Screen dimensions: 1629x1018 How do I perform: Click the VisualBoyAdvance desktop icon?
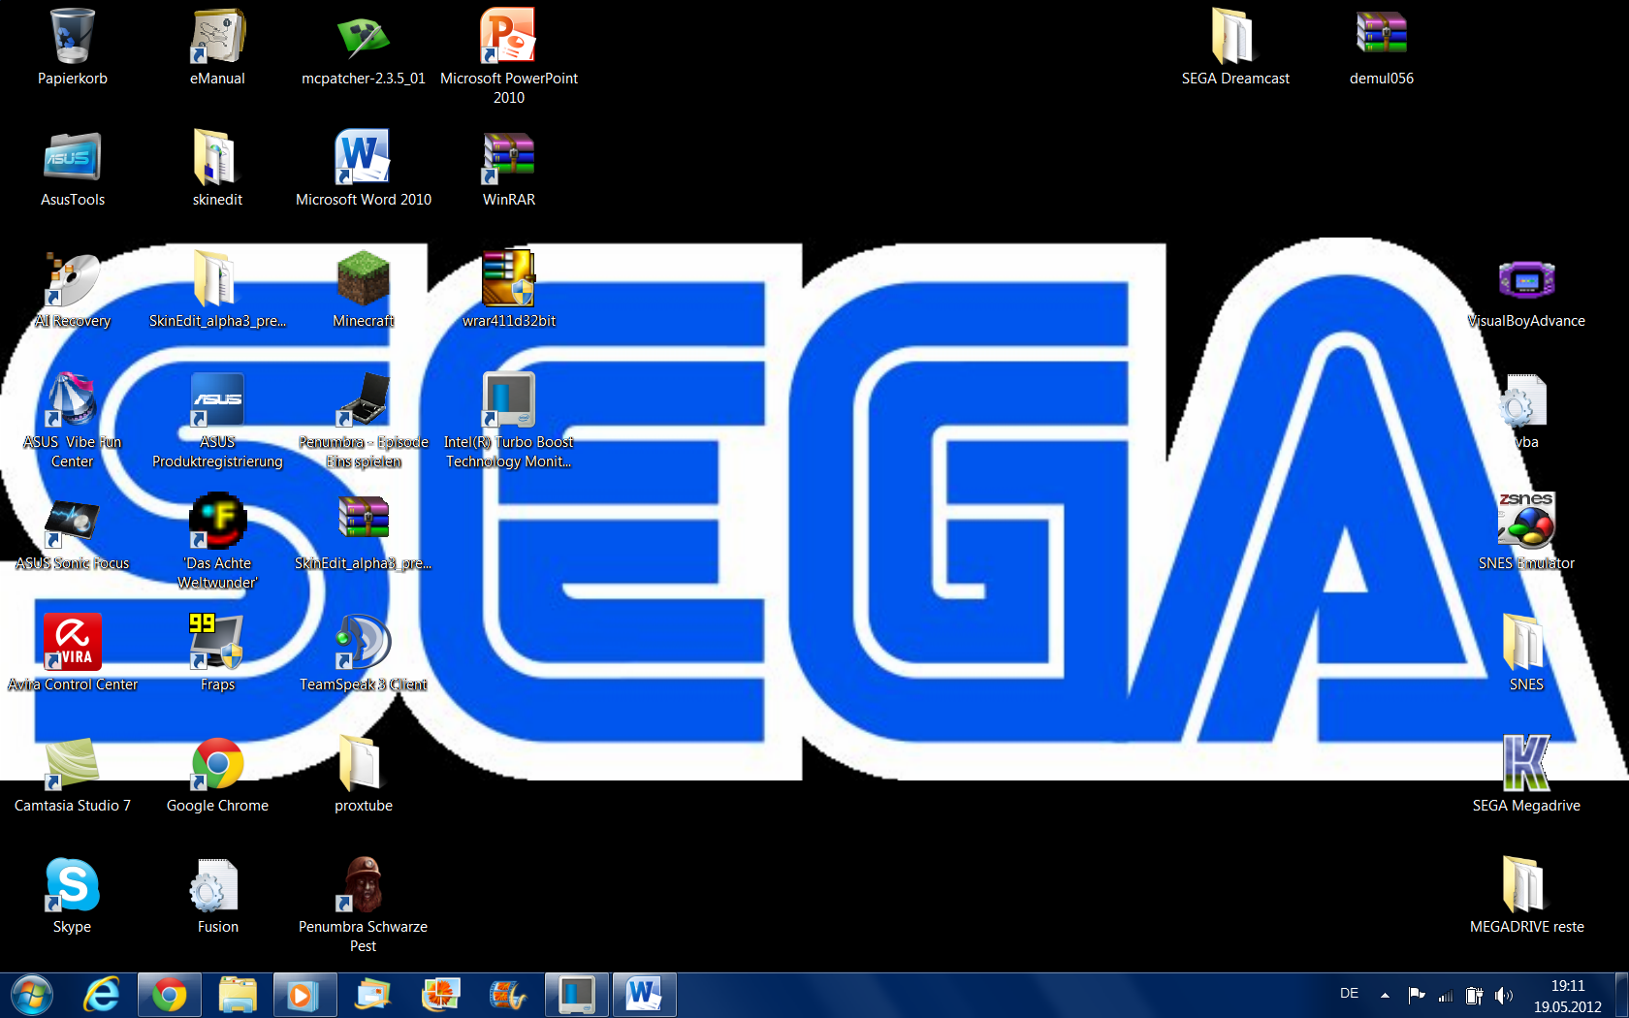(x=1526, y=281)
